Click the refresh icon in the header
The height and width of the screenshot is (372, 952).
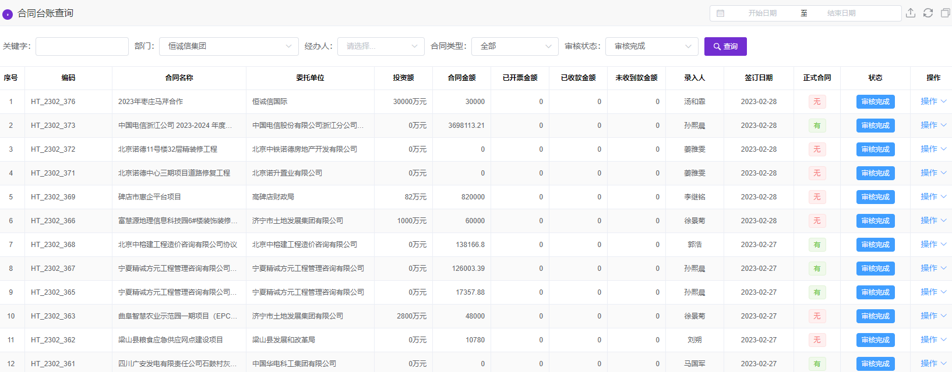pos(928,13)
